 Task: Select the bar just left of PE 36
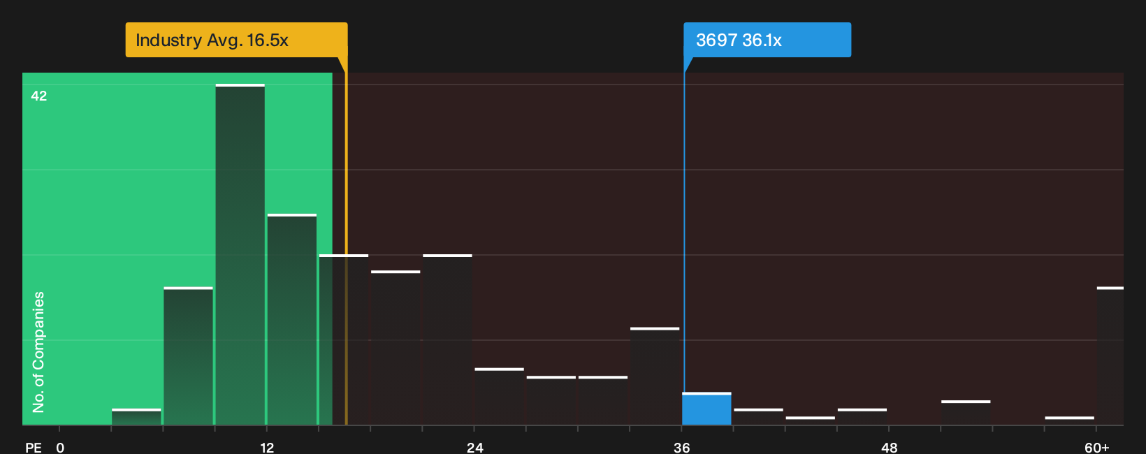655,376
